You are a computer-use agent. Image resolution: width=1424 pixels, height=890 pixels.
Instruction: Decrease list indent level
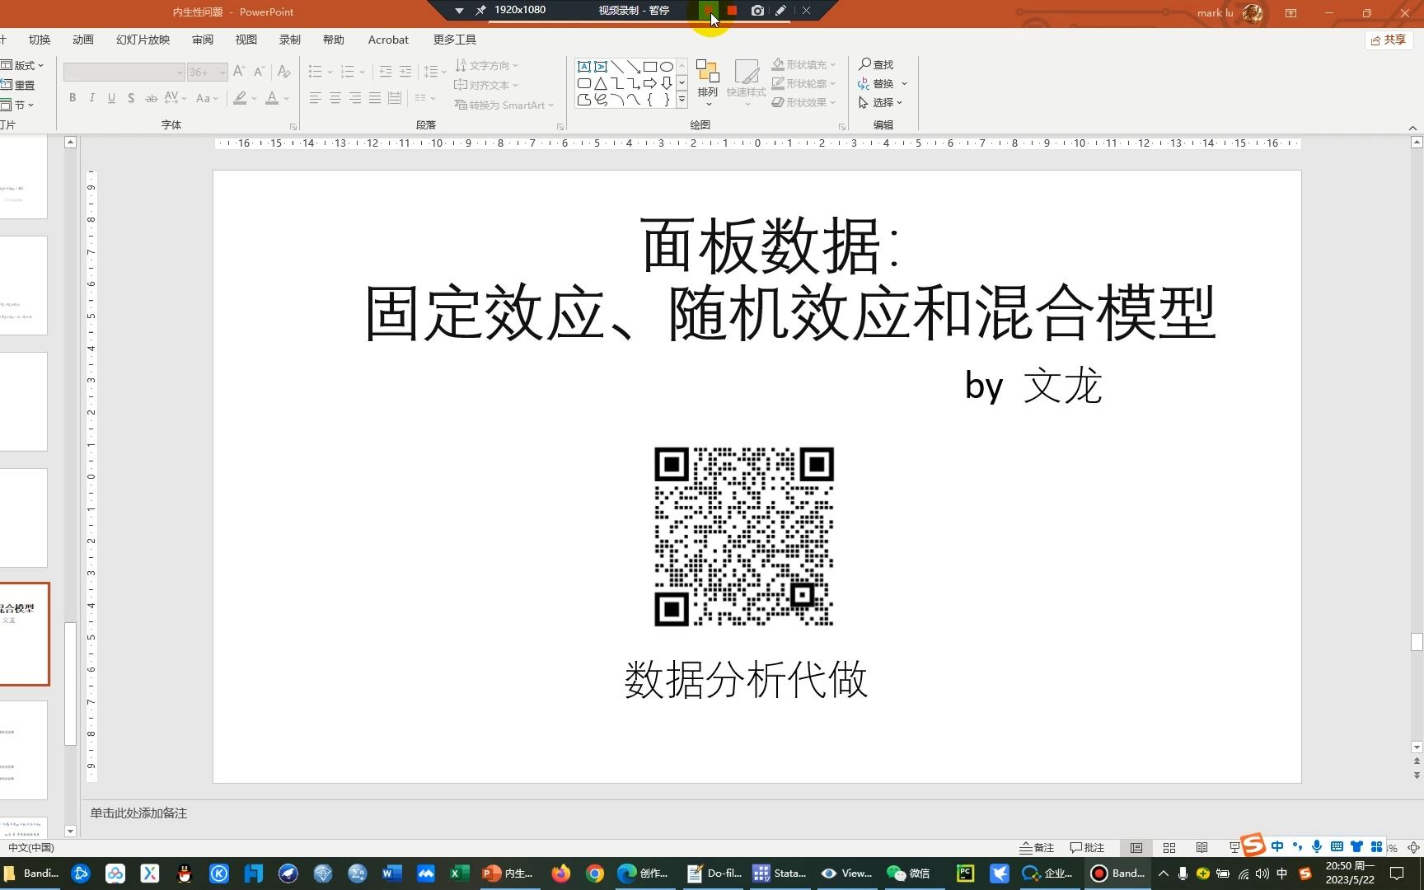tap(385, 72)
